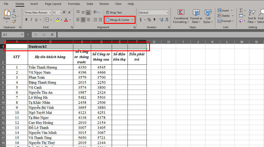Click Decrease Indent icon
Image resolution: width=264 pixels, height=147 pixels.
coord(95,20)
